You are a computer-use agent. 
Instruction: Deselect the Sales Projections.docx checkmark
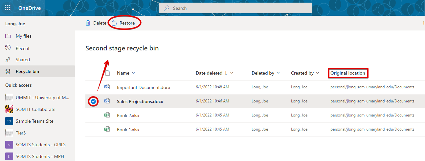point(94,101)
